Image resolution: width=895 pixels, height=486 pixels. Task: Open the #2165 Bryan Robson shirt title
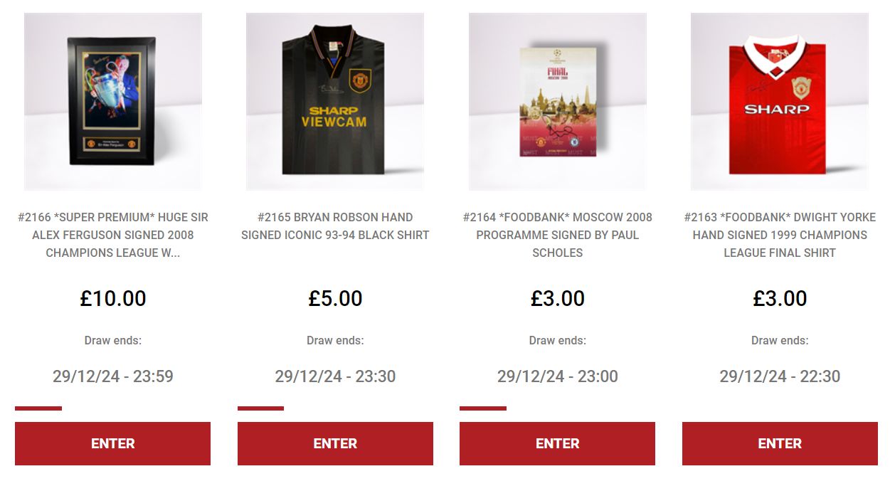tap(335, 226)
